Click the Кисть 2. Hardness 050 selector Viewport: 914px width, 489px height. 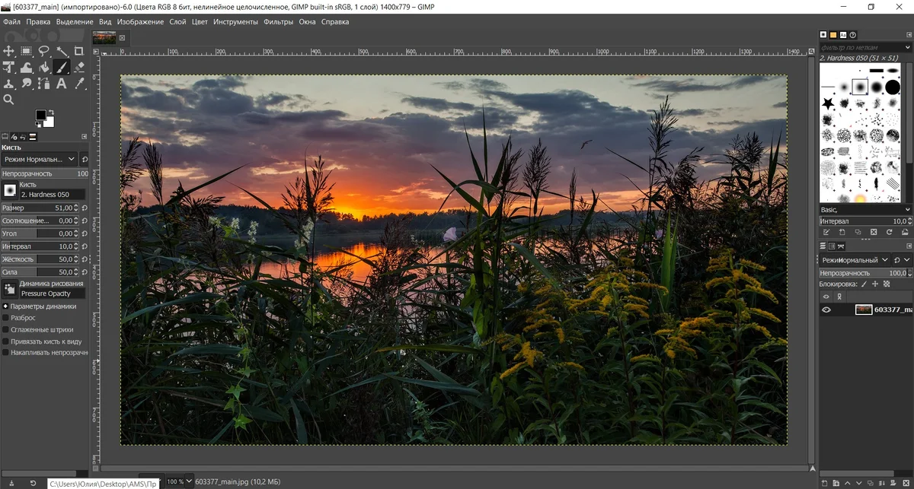[46, 191]
